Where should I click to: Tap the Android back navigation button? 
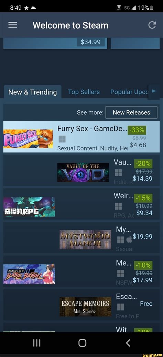point(128,343)
